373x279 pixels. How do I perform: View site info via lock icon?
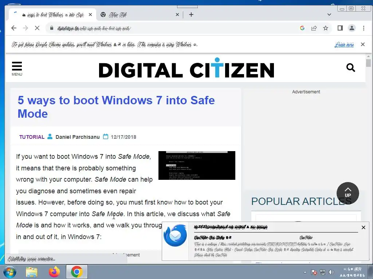(x=52, y=28)
